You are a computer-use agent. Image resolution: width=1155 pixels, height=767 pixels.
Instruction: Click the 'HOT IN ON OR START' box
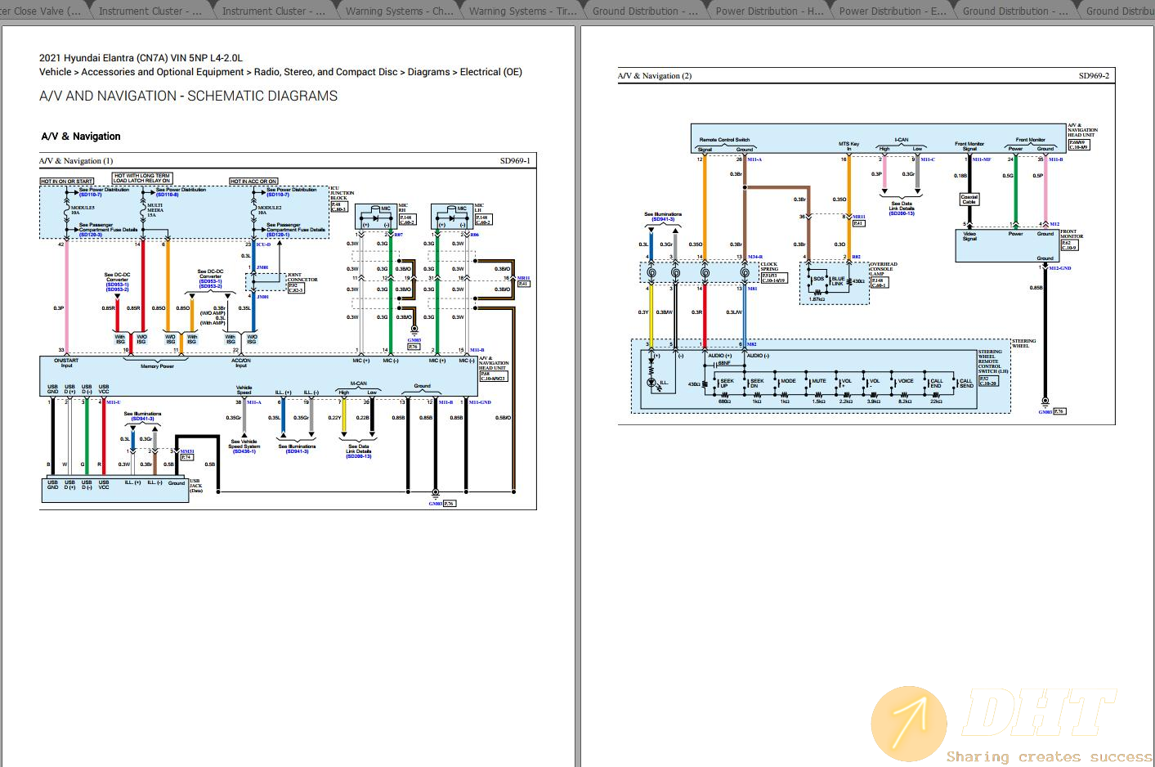pos(67,182)
